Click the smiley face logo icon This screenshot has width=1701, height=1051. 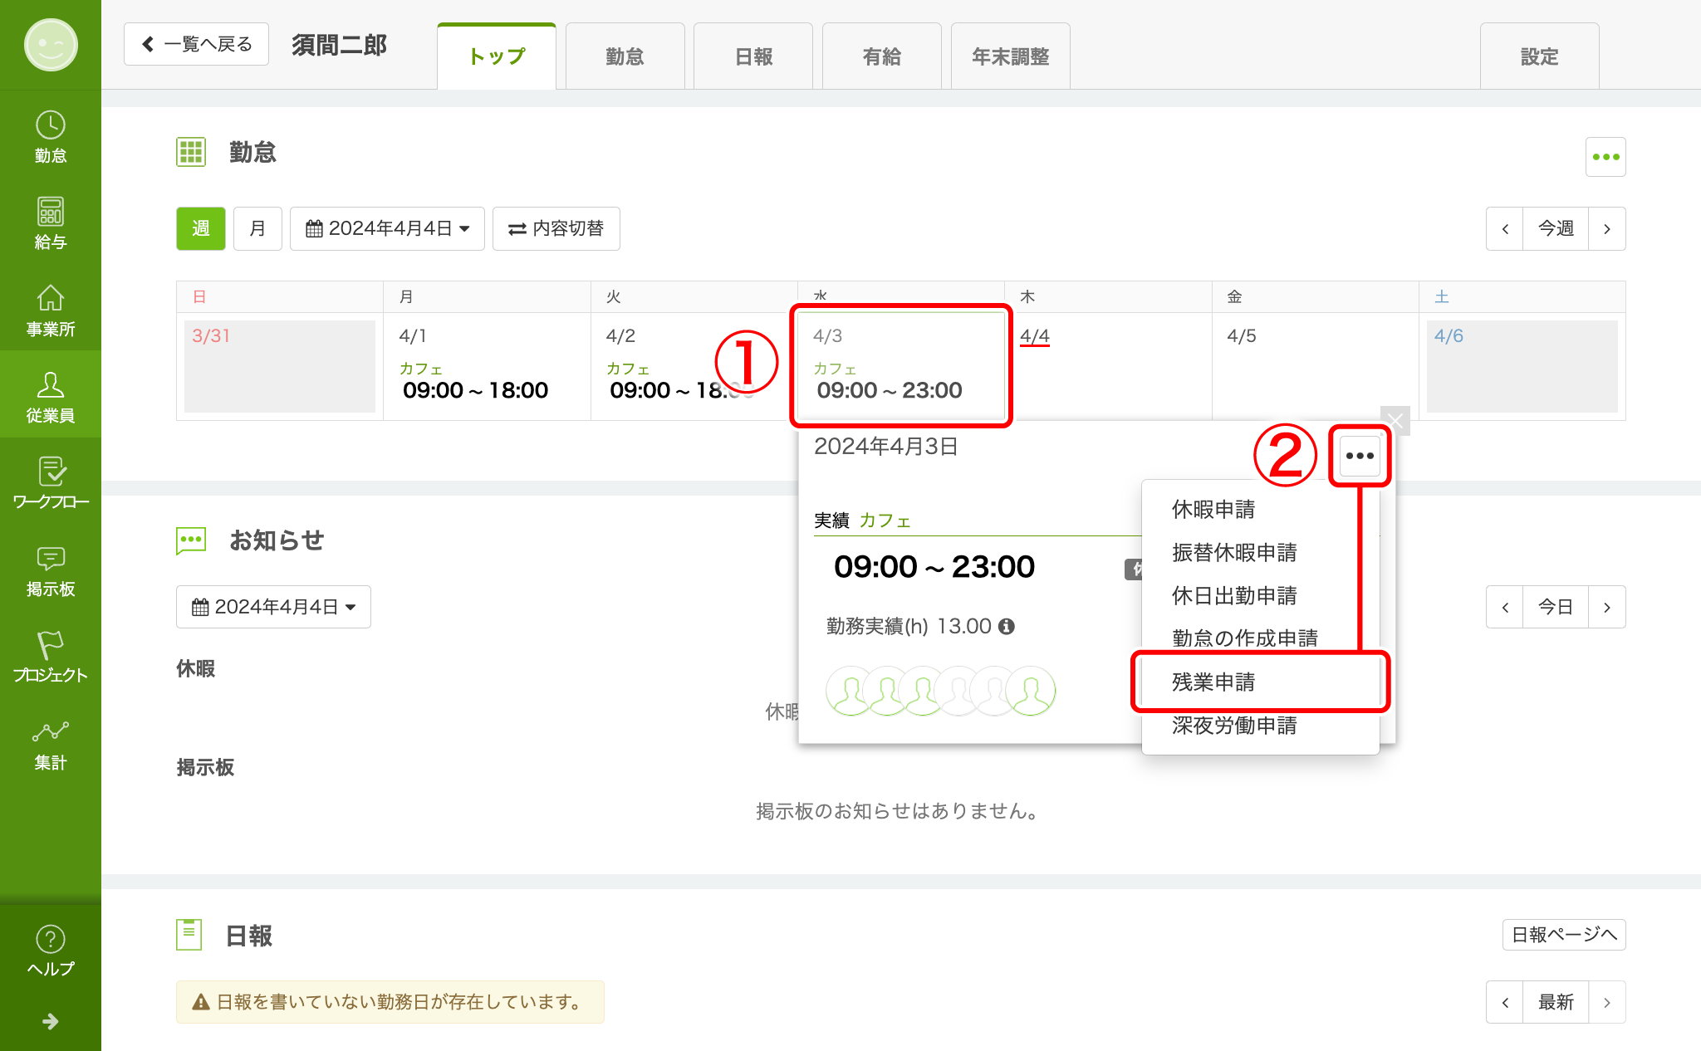coord(51,45)
